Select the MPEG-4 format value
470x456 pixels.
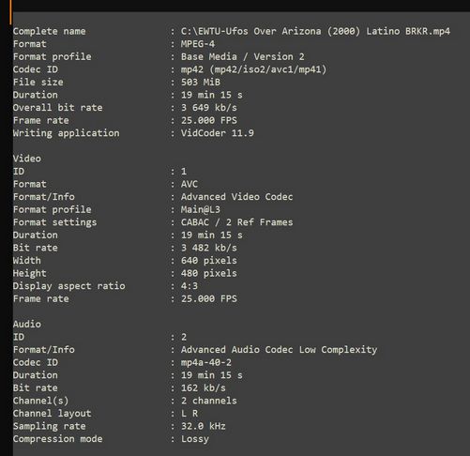click(198, 44)
